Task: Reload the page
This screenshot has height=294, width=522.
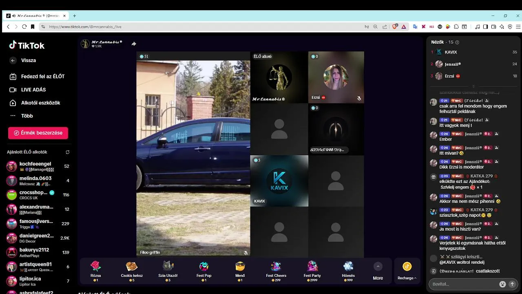Action: [24, 27]
